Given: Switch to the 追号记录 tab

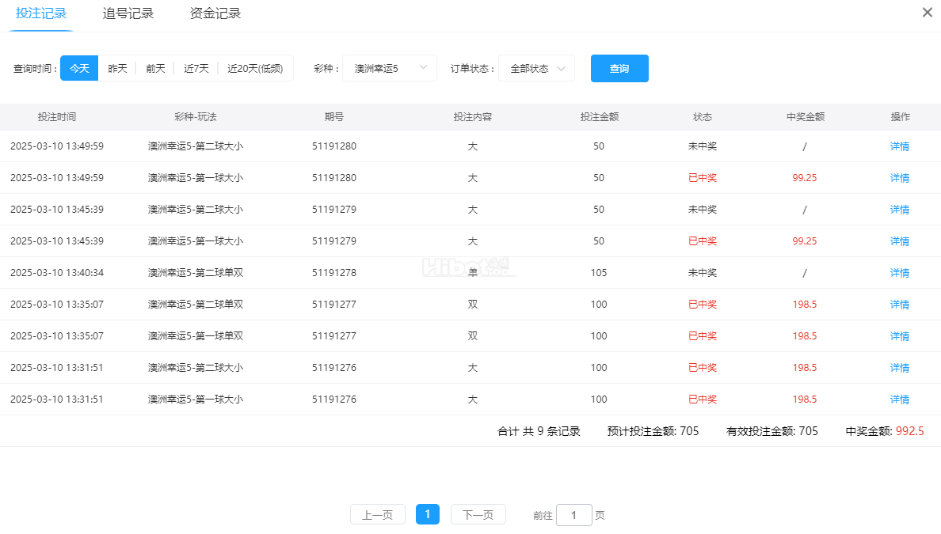Looking at the screenshot, I should 128,13.
